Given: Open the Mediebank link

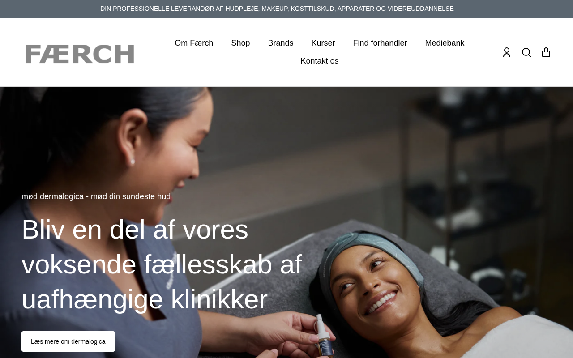Looking at the screenshot, I should pyautogui.click(x=445, y=43).
